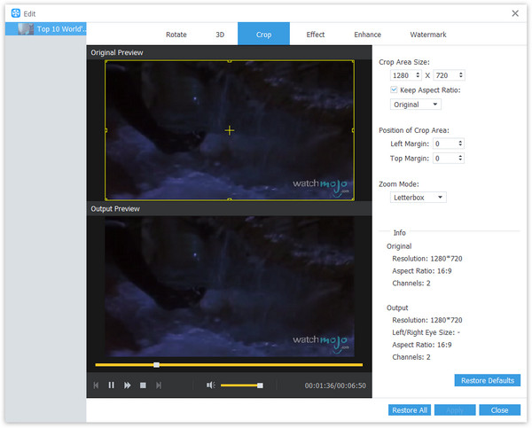This screenshot has width=532, height=428.
Task: Open the Watermark tab
Action: [x=428, y=35]
